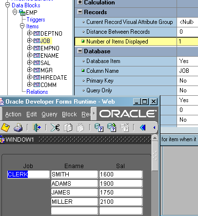Collapse the EMP block node
198x216 pixels.
click(x=15, y=12)
